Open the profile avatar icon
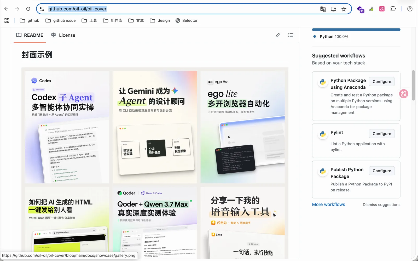This screenshot has height=261, width=418. tap(410, 9)
